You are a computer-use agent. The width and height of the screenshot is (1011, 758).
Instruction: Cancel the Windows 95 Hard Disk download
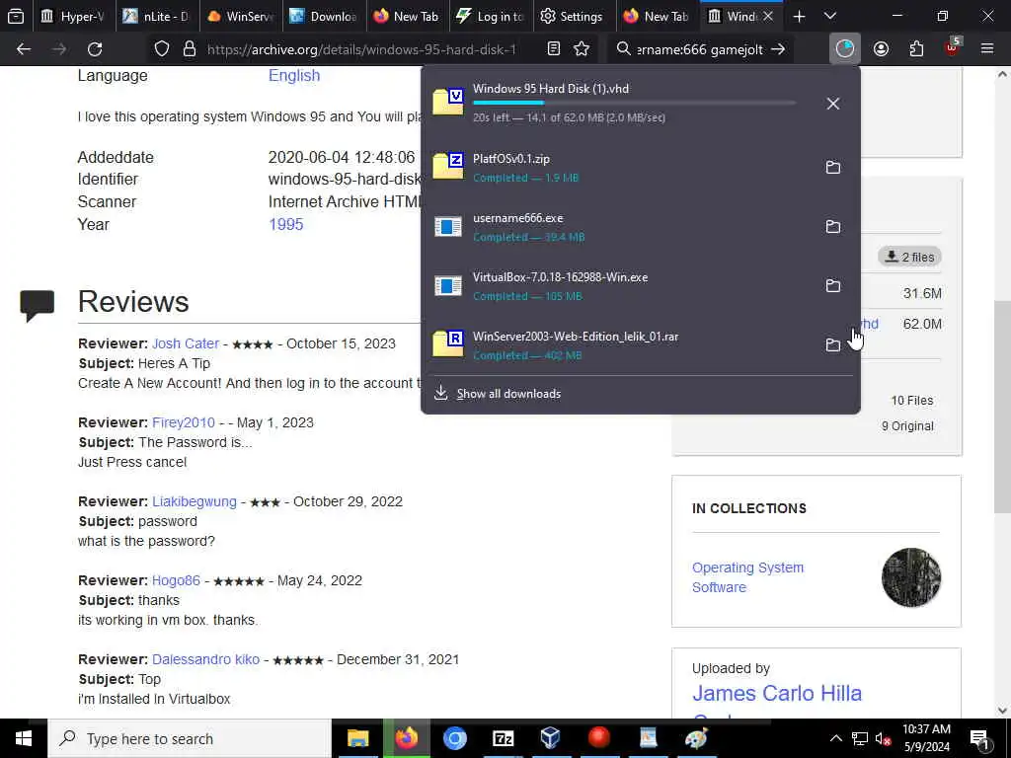pos(833,103)
